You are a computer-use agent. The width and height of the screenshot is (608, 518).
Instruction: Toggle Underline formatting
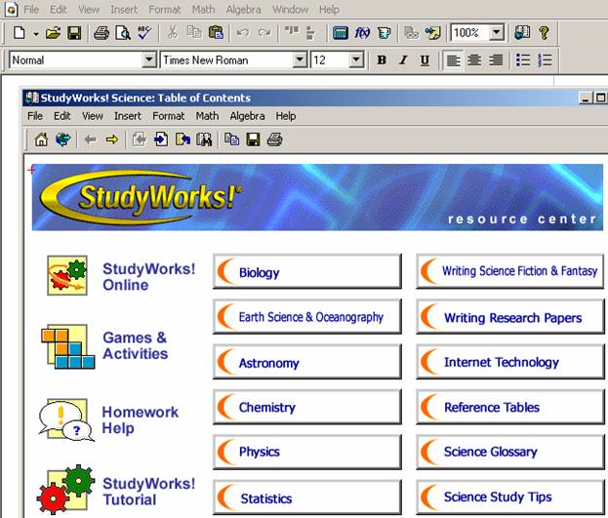[425, 60]
